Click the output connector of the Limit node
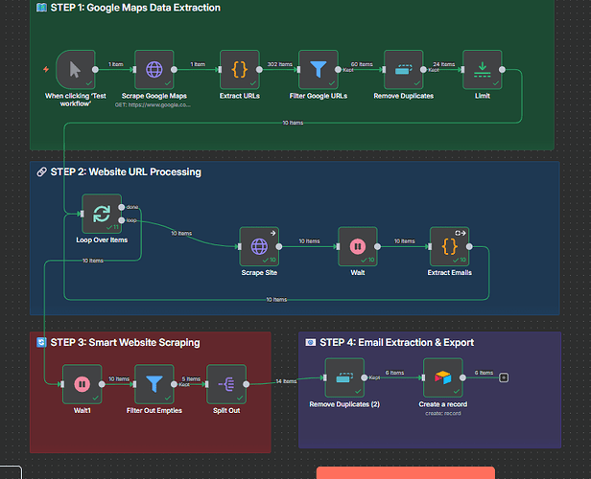The width and height of the screenshot is (591, 479). point(502,70)
